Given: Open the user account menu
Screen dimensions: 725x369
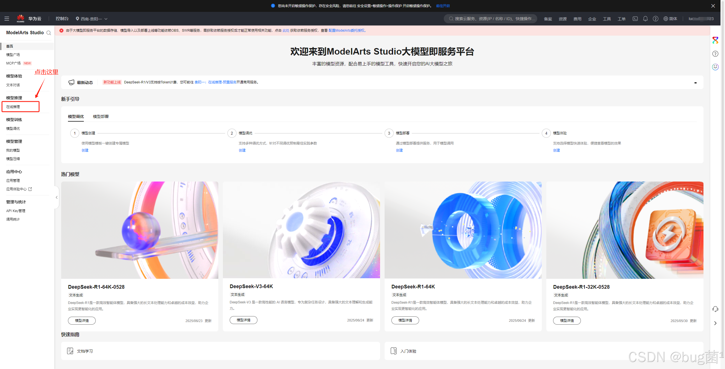Looking at the screenshot, I should coord(701,19).
